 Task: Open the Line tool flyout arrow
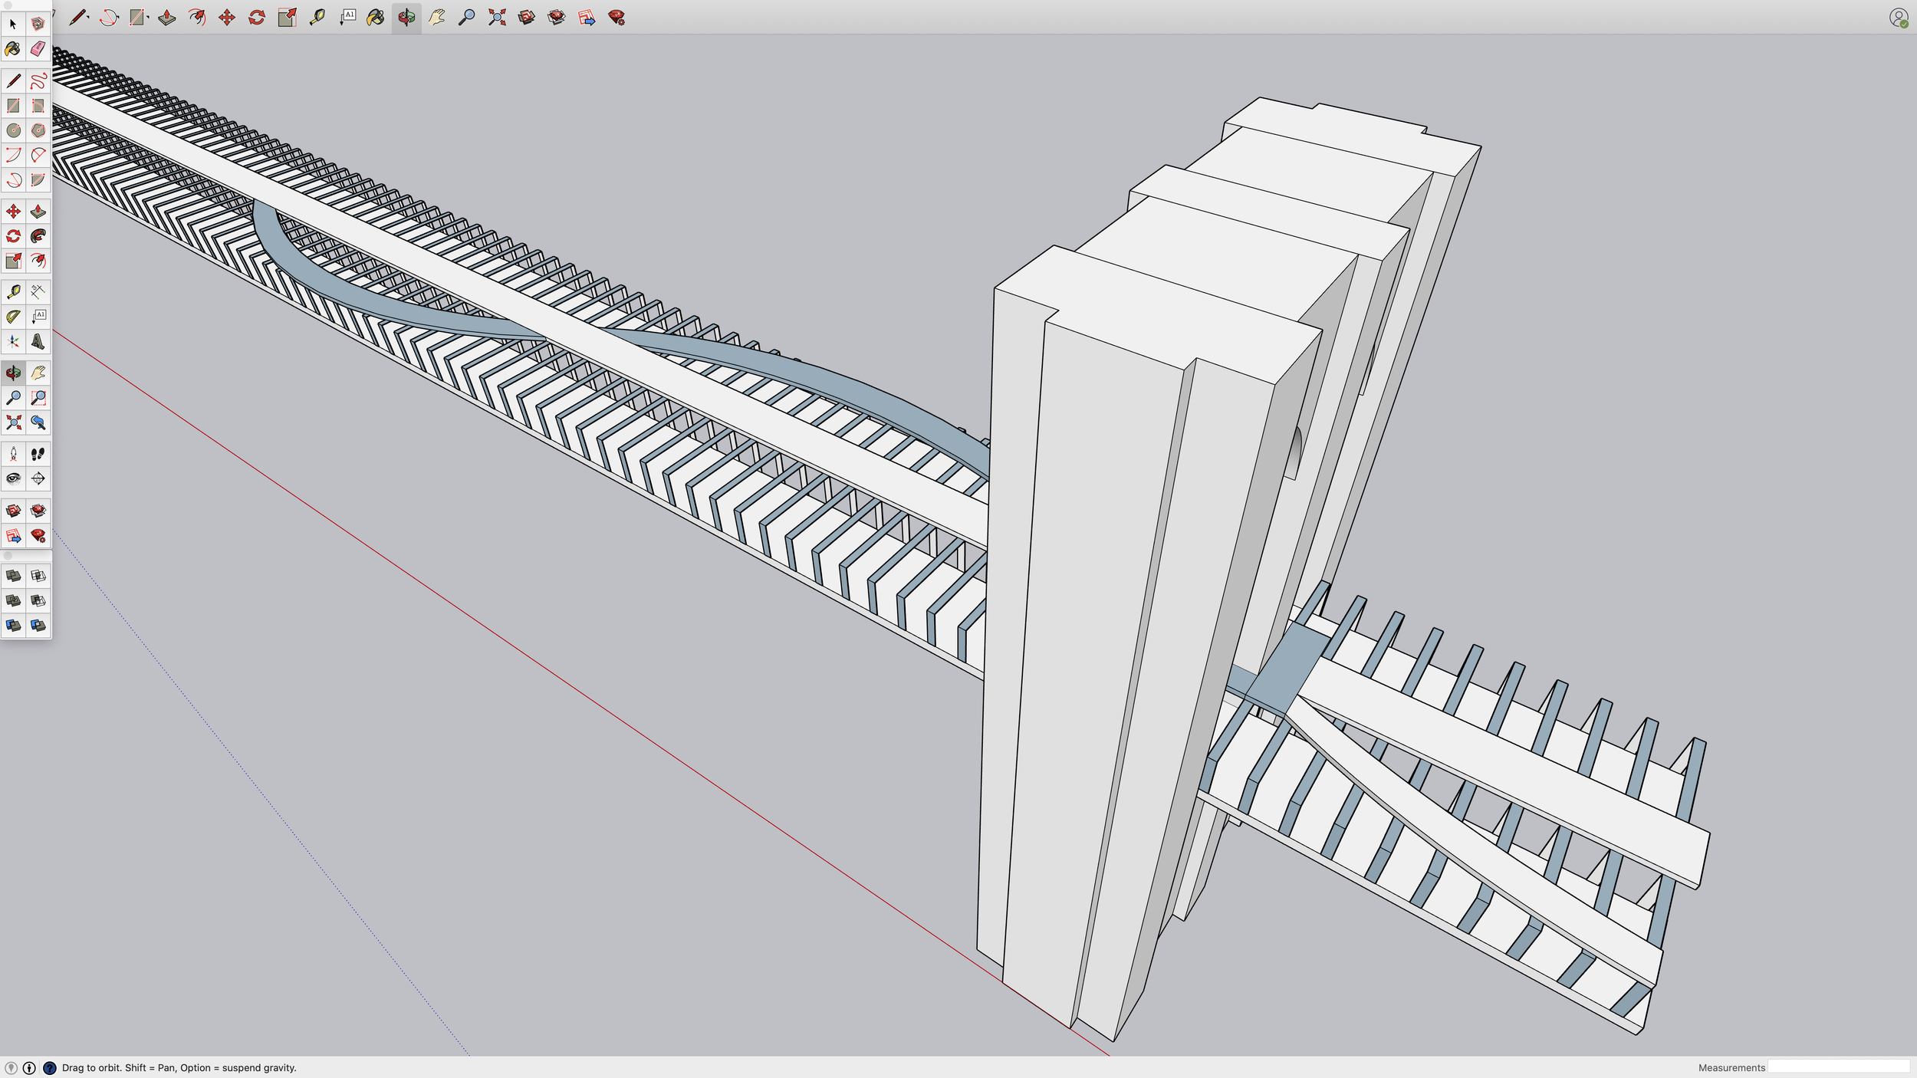89,17
